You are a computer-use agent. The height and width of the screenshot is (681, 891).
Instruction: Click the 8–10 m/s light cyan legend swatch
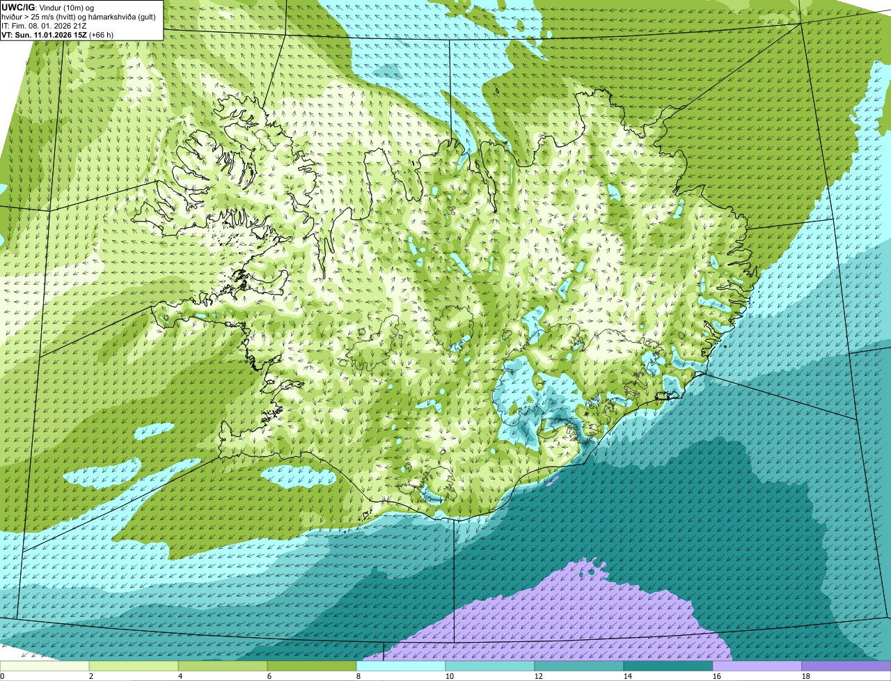tap(401, 666)
